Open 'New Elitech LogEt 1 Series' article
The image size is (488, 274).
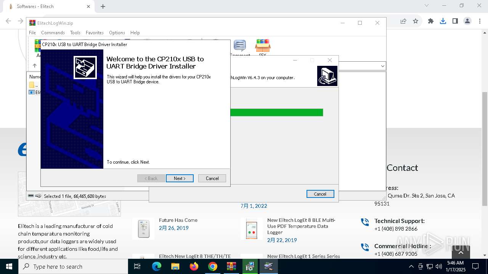pyautogui.click(x=303, y=256)
